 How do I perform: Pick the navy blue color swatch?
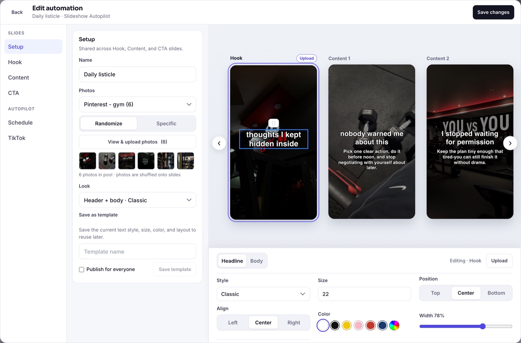tap(382, 325)
